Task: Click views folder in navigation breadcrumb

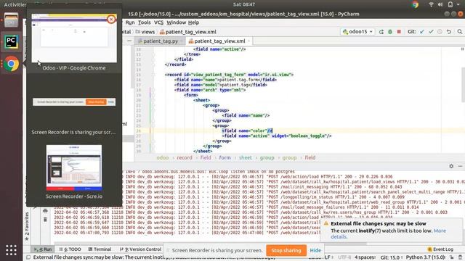Action: click(145, 32)
